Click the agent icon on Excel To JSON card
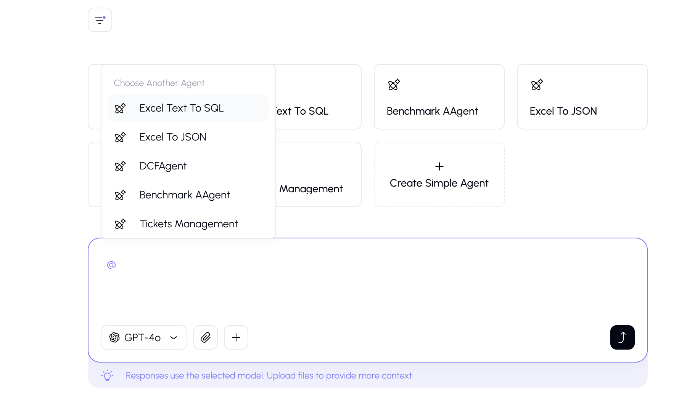Screen dimensions: 695x409 537,85
